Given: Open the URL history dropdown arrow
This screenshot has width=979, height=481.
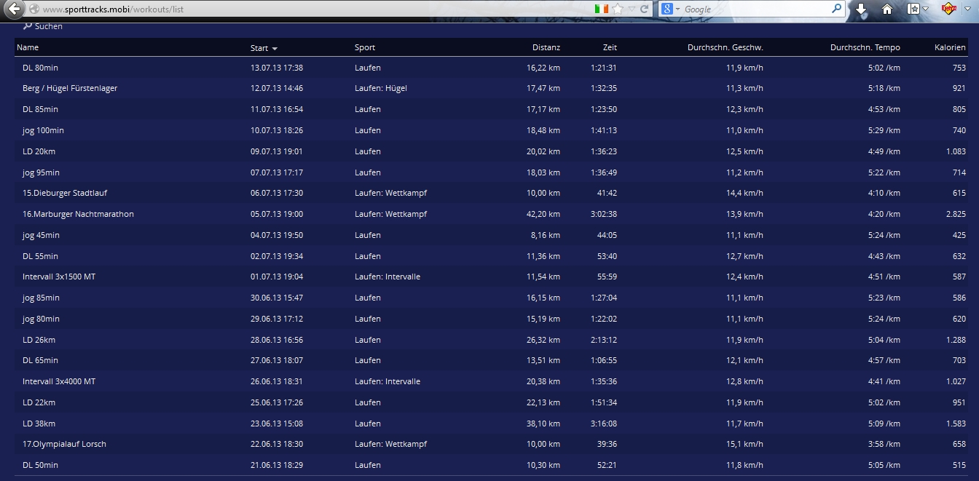Looking at the screenshot, I should coord(632,9).
